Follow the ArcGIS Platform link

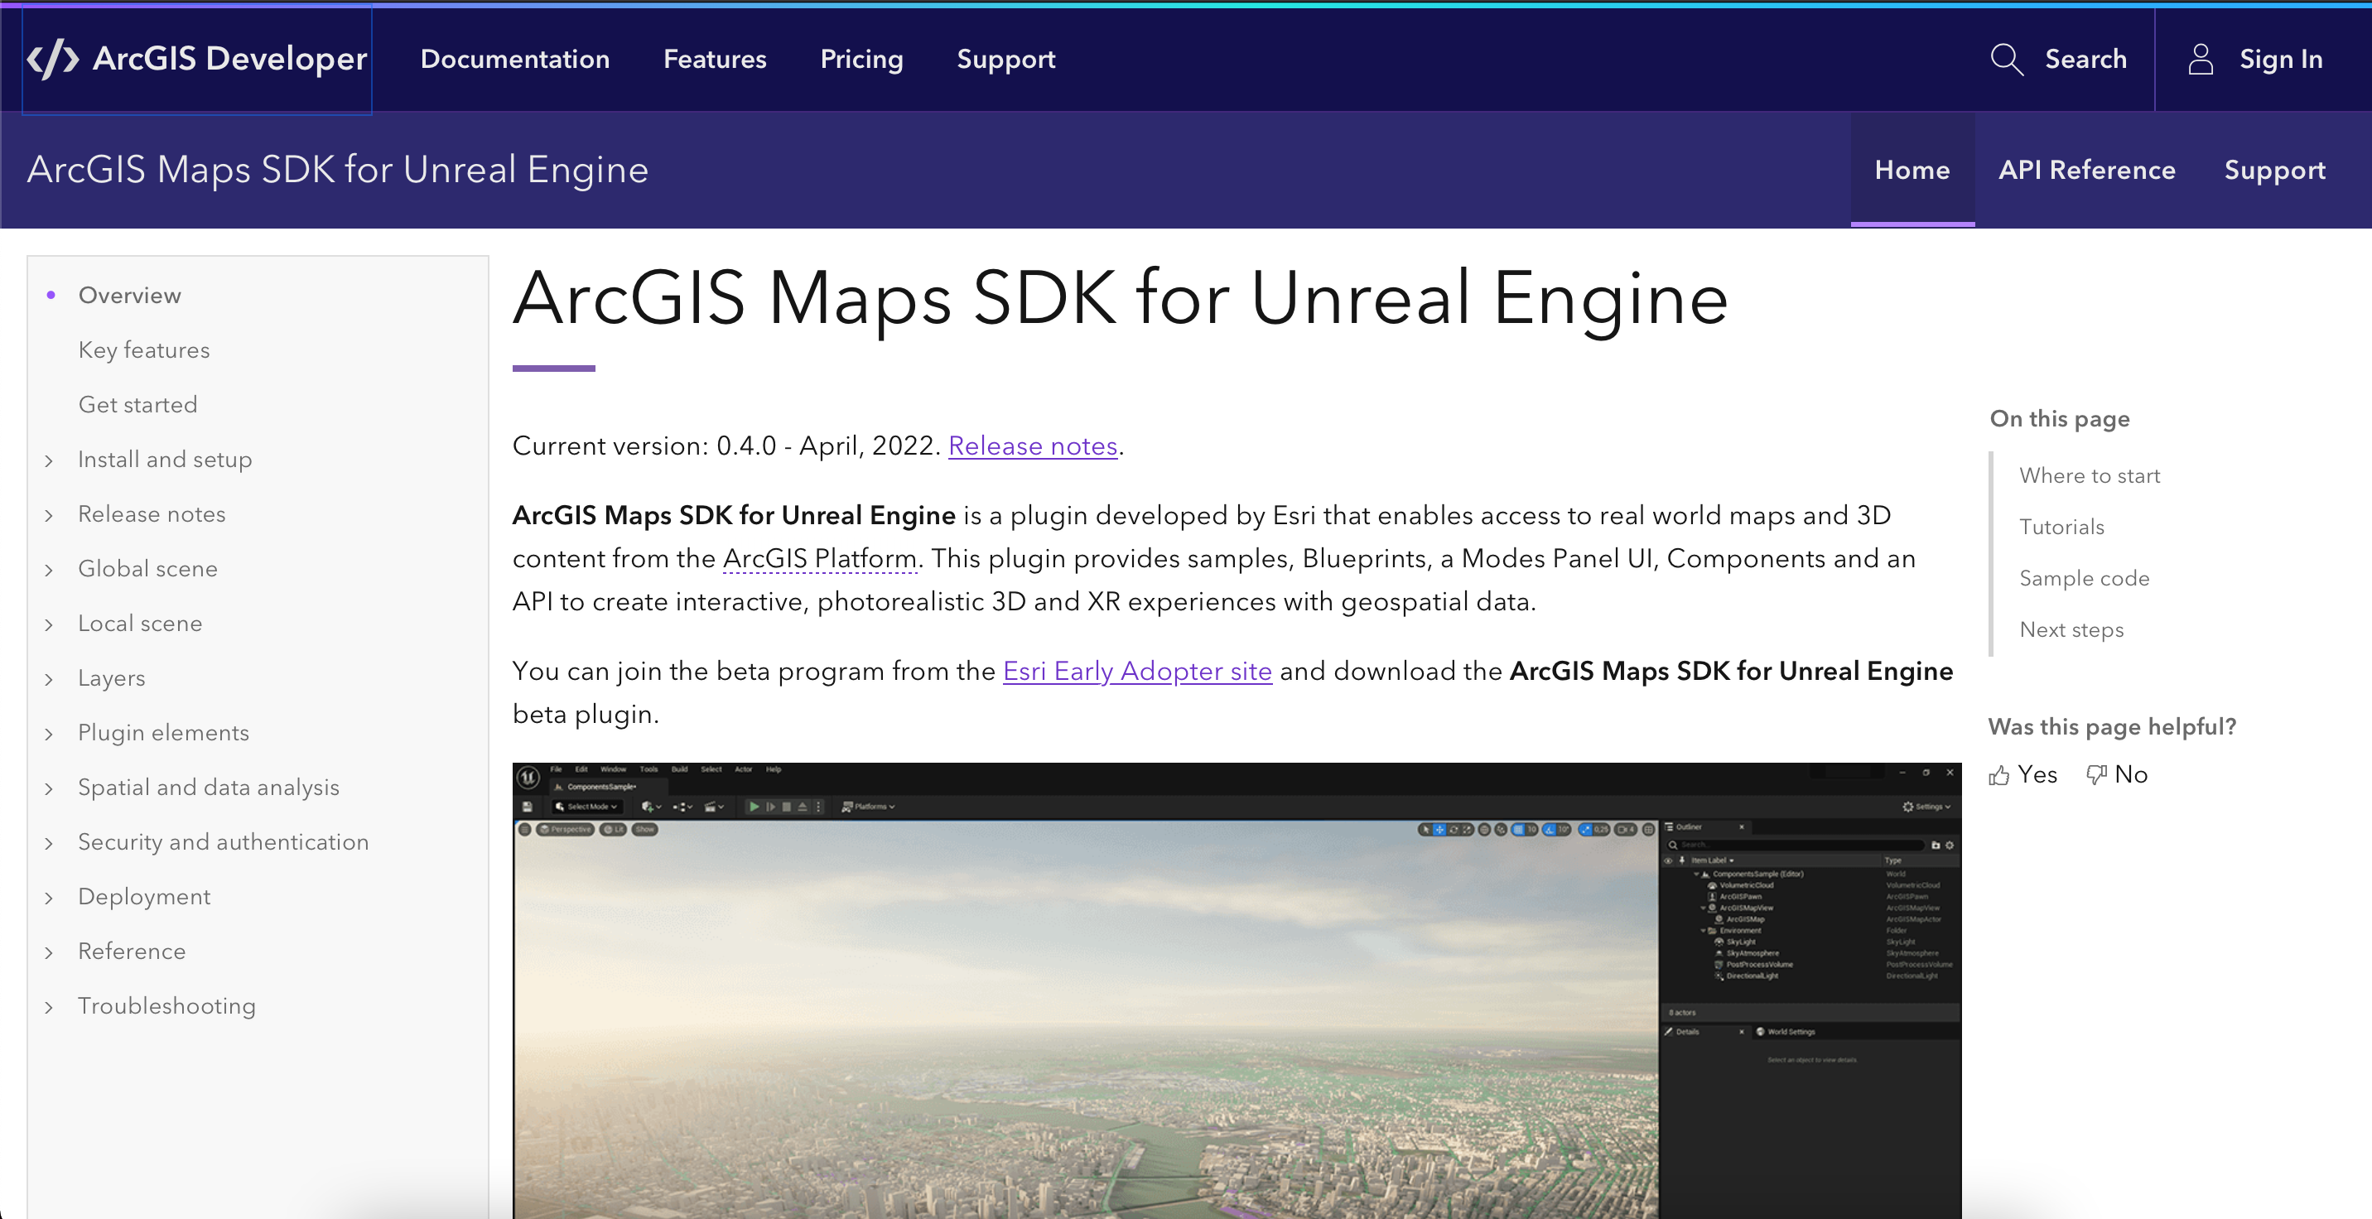pos(820,559)
